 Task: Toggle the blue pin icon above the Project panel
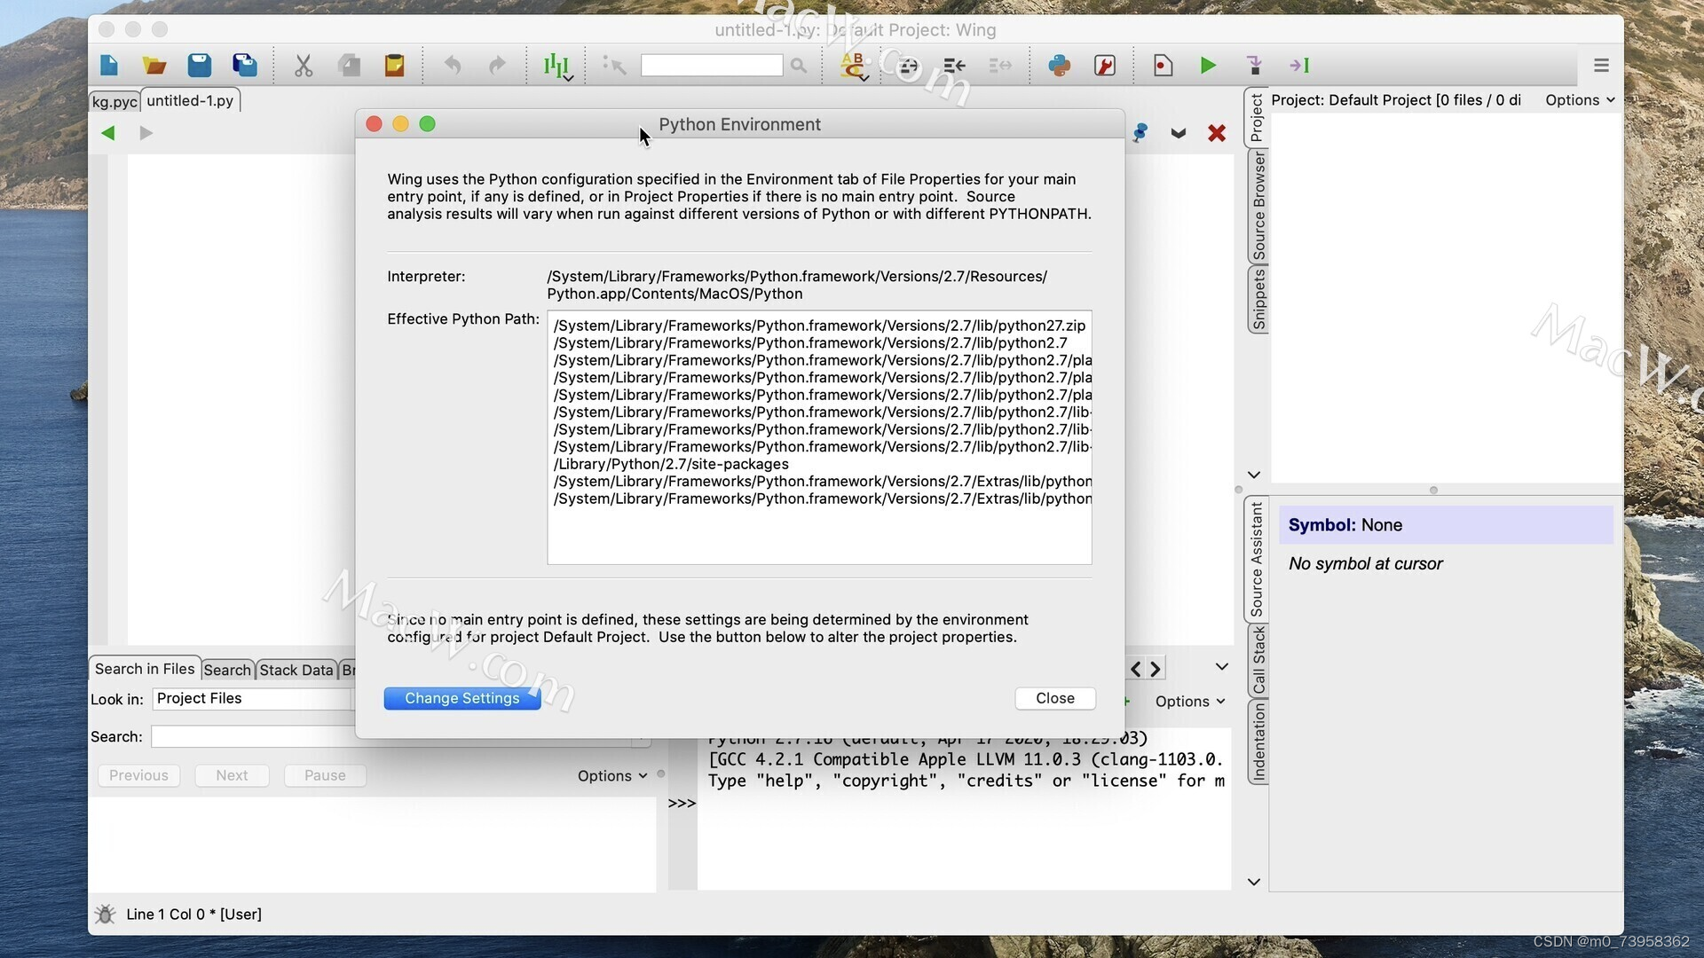pyautogui.click(x=1140, y=133)
